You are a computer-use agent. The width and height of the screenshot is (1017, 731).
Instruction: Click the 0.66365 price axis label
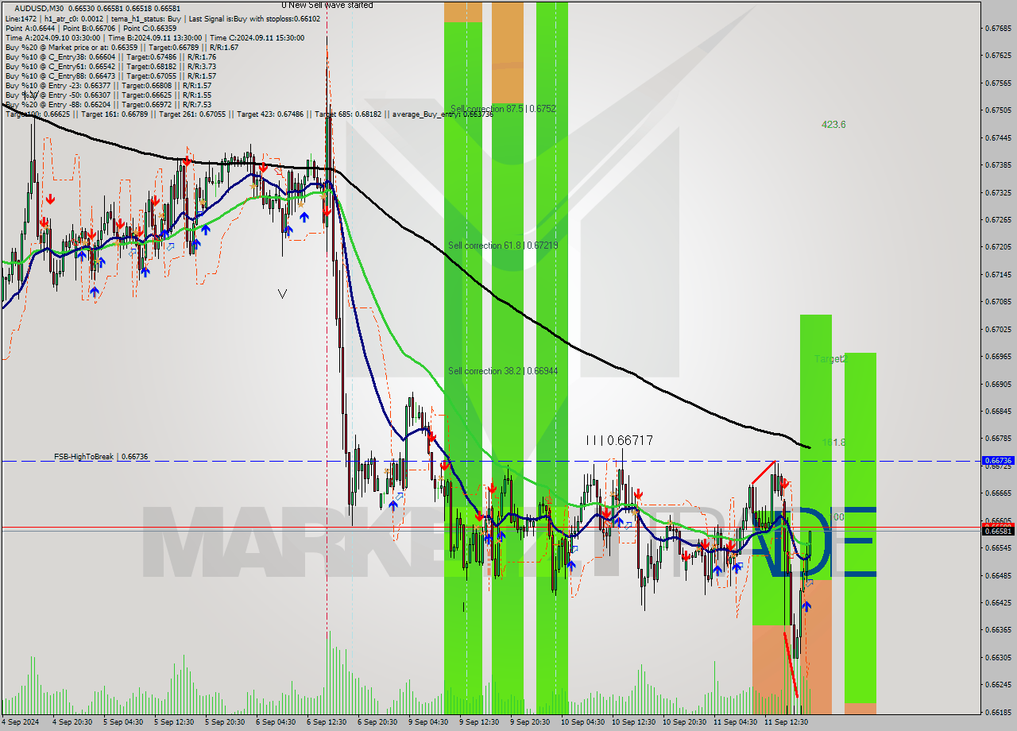pyautogui.click(x=998, y=630)
